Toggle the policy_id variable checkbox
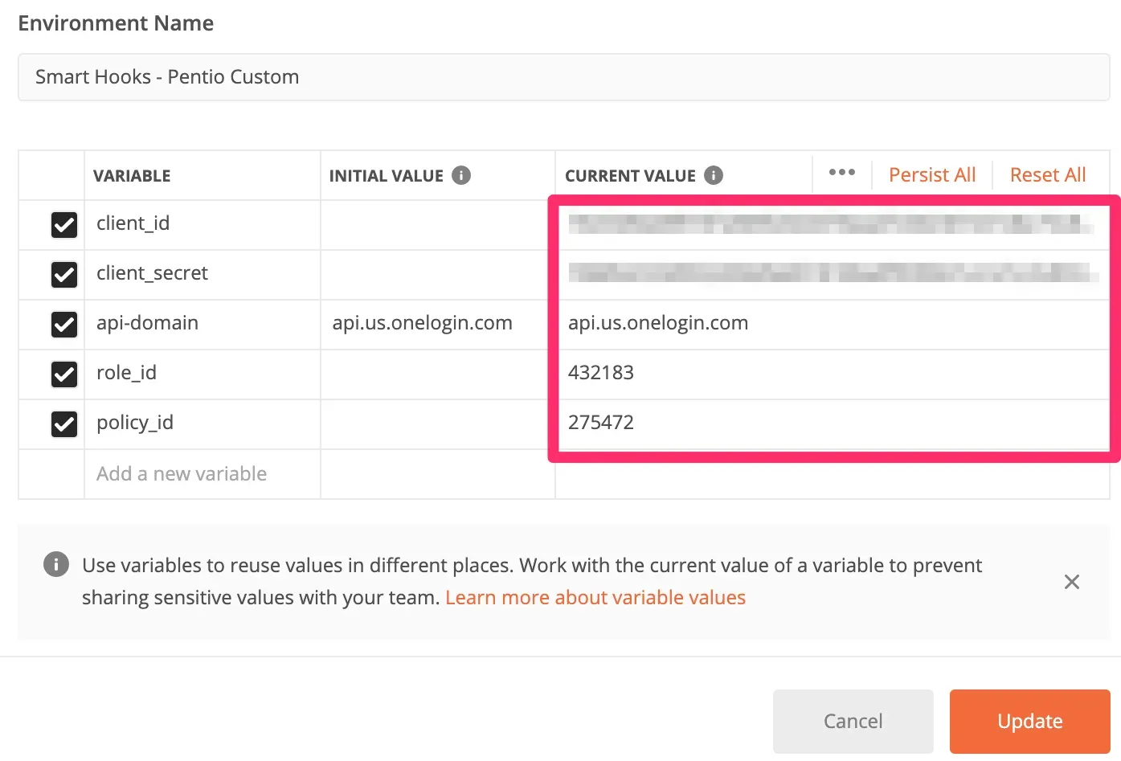 click(x=64, y=423)
